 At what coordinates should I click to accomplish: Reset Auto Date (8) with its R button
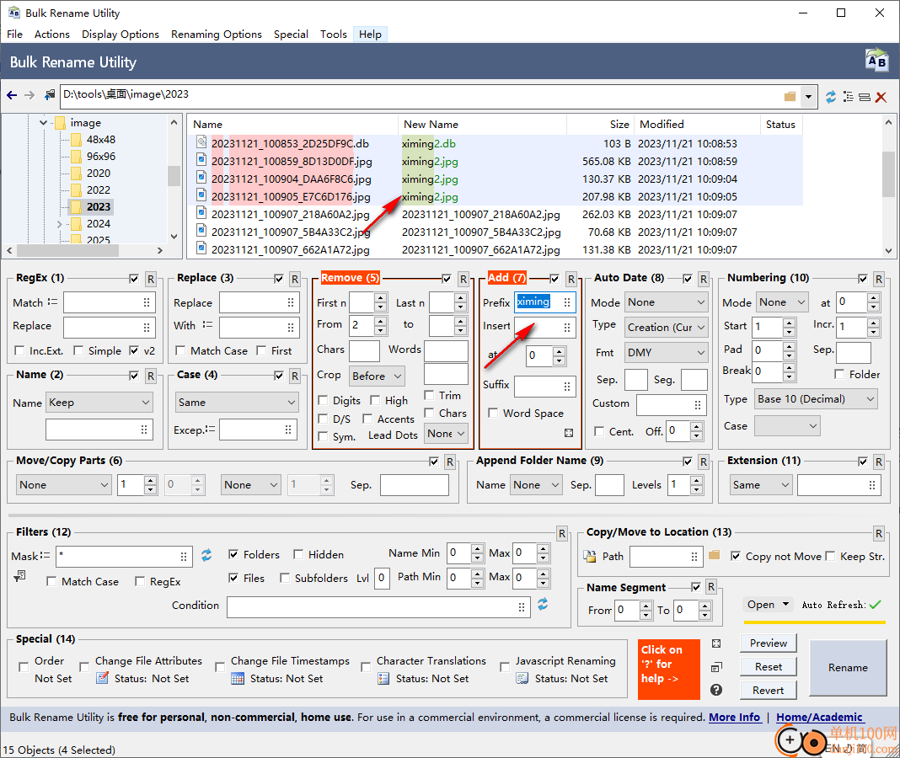pos(704,279)
